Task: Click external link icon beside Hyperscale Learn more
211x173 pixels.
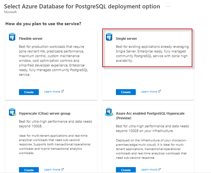Action: tap(62, 170)
